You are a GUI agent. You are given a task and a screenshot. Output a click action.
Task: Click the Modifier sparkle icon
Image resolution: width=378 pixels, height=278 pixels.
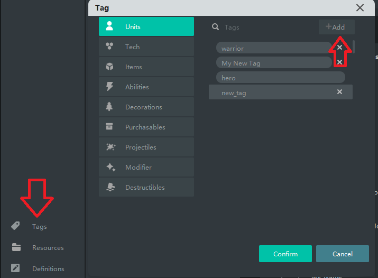[111, 167]
